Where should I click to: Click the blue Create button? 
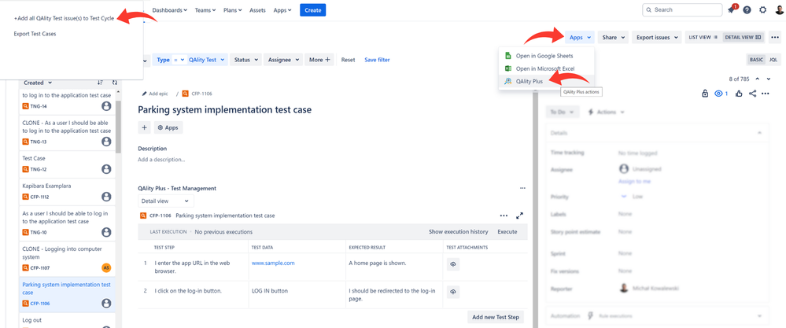point(313,10)
